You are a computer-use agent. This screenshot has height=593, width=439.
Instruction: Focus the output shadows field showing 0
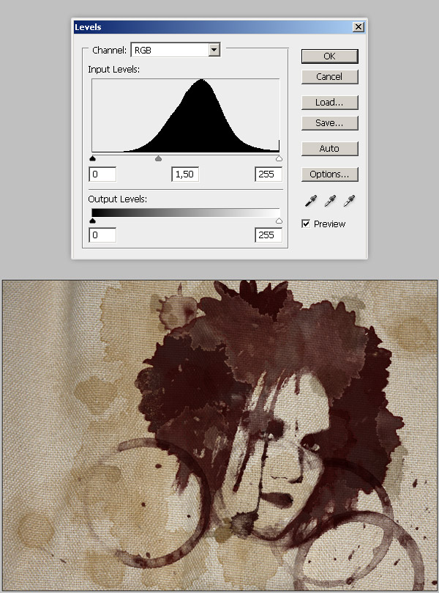[102, 235]
